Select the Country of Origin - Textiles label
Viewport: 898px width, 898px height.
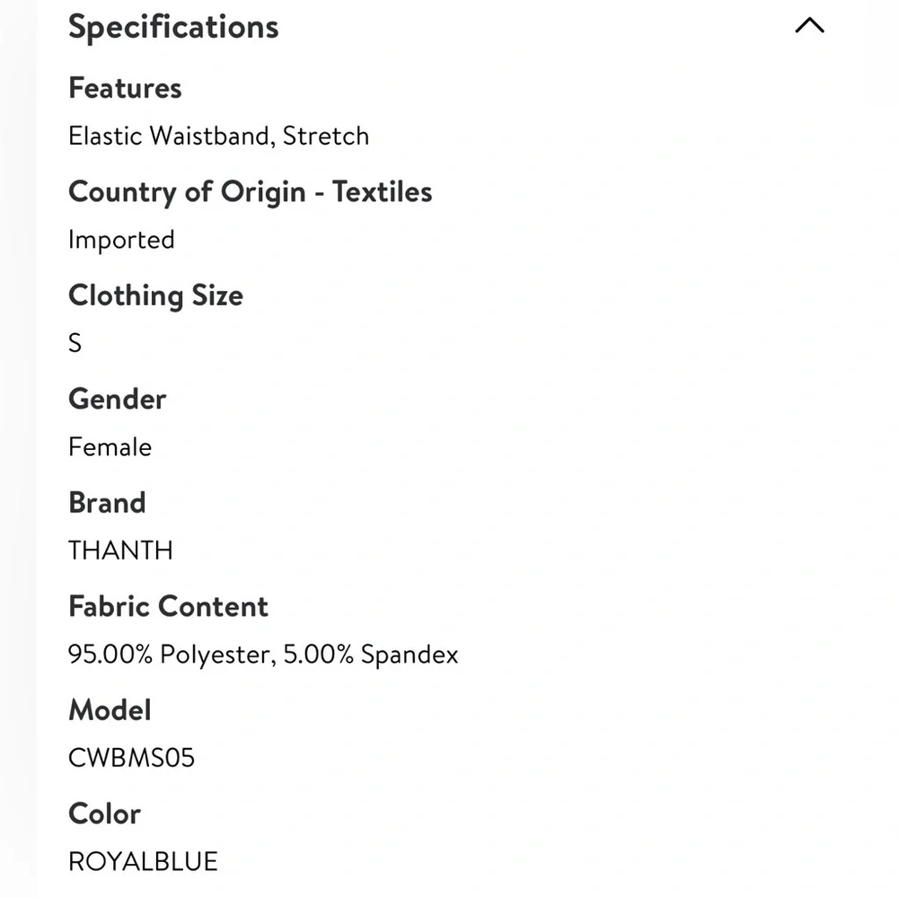pyautogui.click(x=251, y=192)
